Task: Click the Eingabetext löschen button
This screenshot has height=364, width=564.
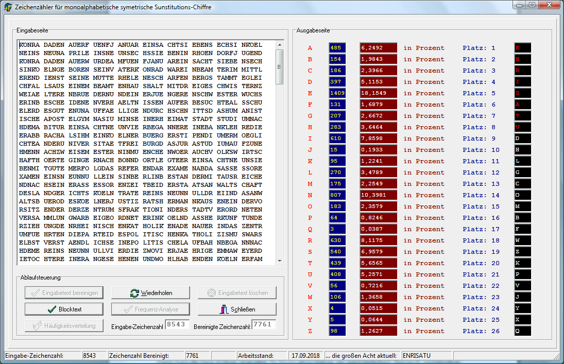Action: [237, 293]
